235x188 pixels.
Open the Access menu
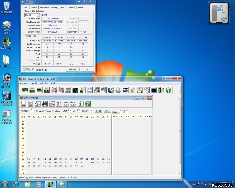click(23, 83)
